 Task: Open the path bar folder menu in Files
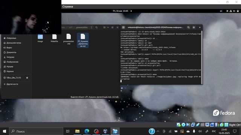point(91,27)
